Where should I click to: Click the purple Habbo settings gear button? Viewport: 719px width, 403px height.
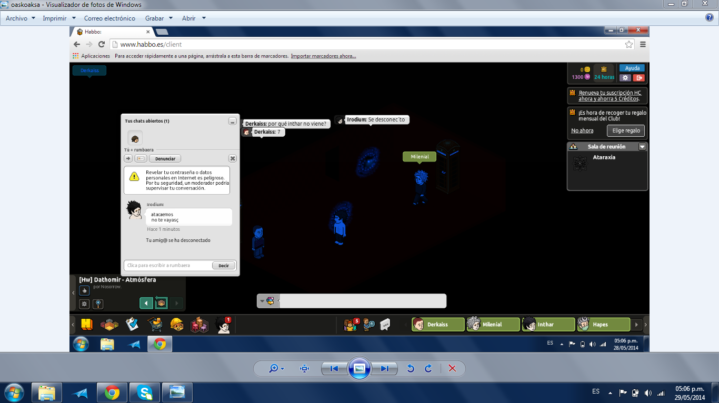tap(625, 77)
